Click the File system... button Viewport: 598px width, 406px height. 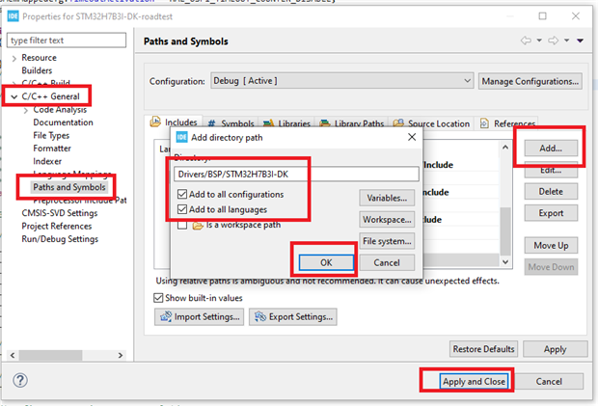point(387,241)
